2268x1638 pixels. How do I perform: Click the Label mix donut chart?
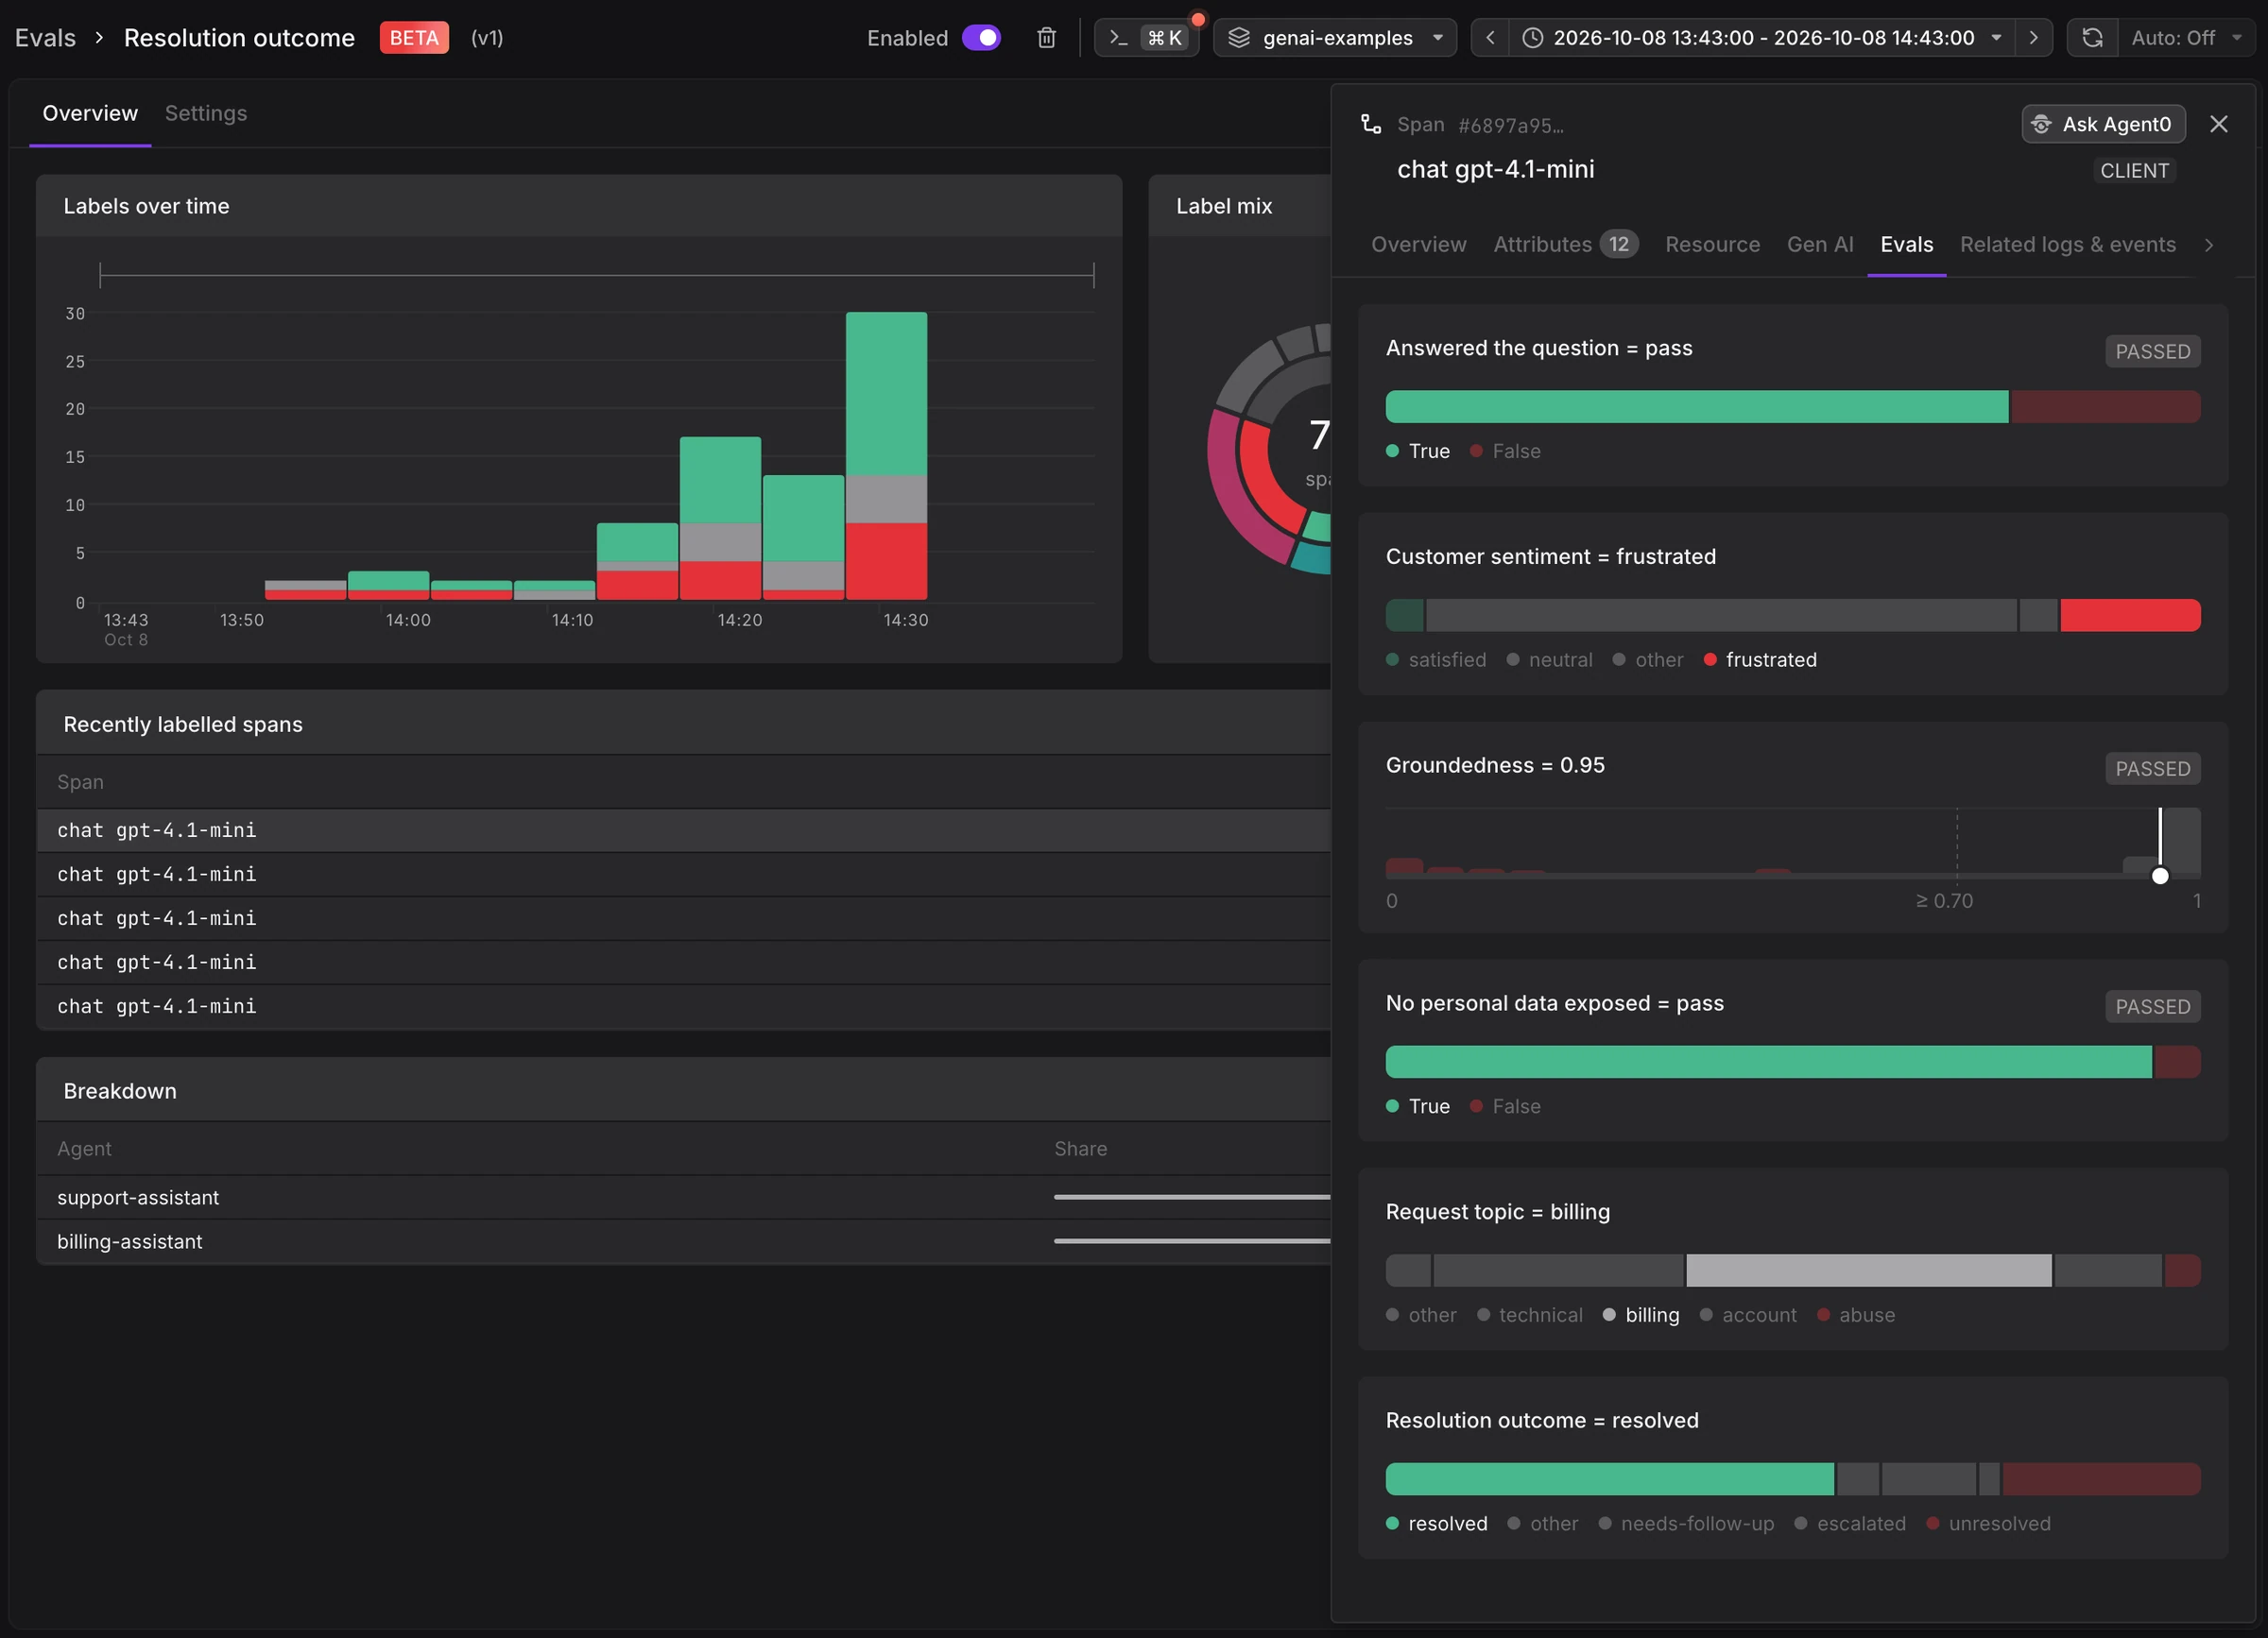pos(1271,449)
